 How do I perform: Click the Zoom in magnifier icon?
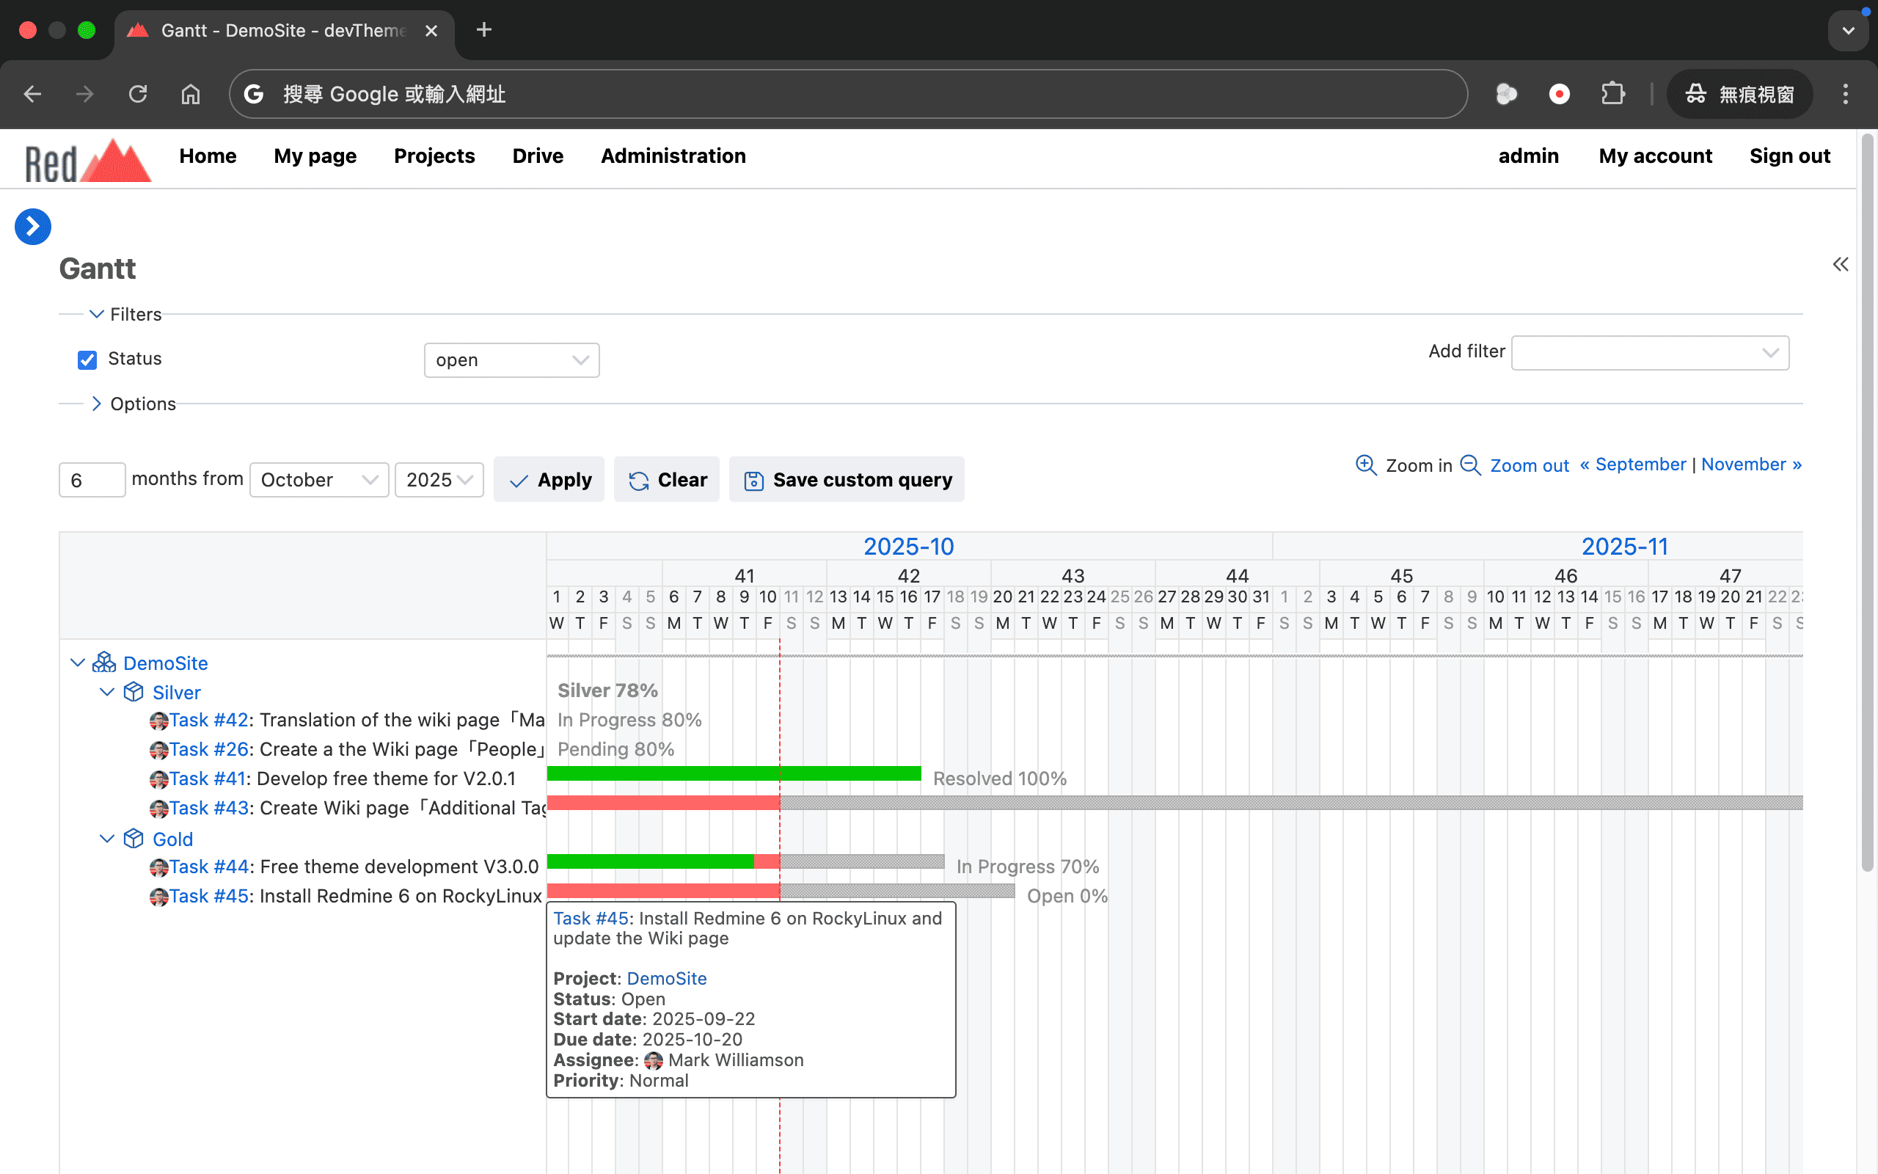1365,465
